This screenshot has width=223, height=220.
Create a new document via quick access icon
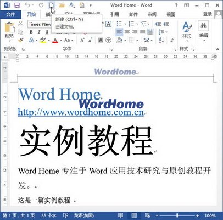(x=52, y=5)
